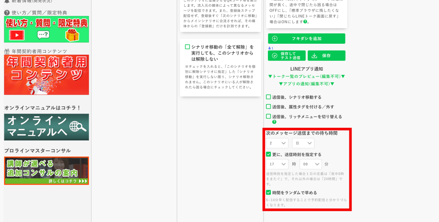Click the 新着情報(開発状況) link
The height and width of the screenshot is (222, 439).
pyautogui.click(x=32, y=1)
